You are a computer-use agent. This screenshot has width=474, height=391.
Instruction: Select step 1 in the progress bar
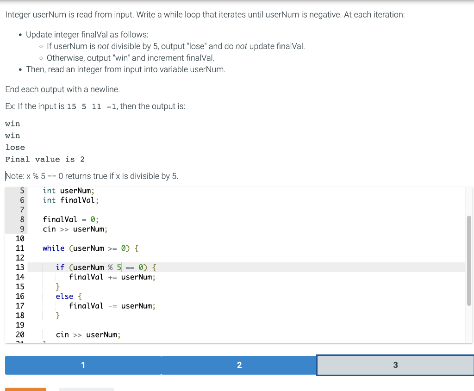[x=83, y=365]
